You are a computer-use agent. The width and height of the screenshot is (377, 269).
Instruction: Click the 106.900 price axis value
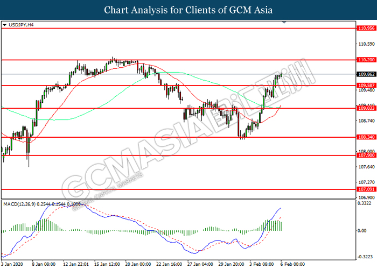pyautogui.click(x=366, y=197)
